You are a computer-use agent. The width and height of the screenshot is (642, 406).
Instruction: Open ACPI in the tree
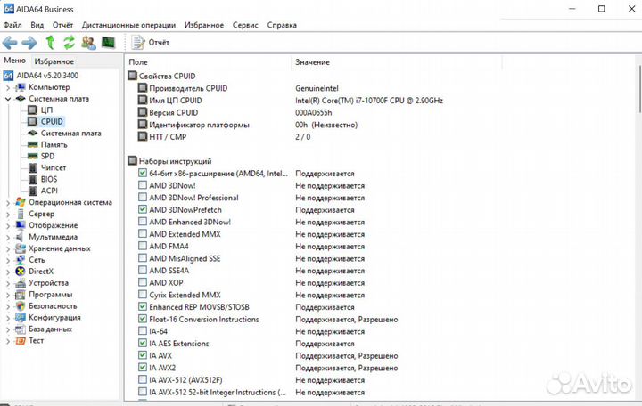[49, 191]
